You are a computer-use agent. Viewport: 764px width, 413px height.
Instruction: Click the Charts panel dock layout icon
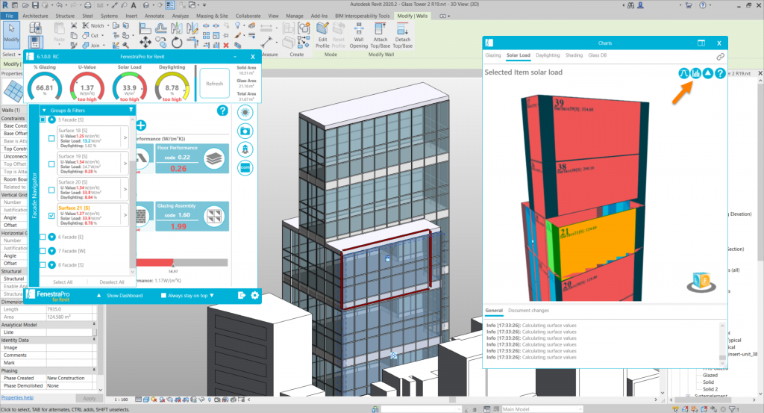701,43
